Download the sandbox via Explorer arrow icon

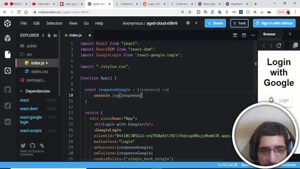point(43,36)
